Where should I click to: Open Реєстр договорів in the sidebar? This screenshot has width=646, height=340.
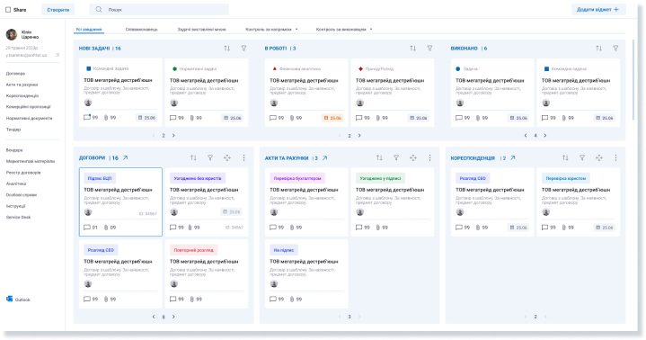pos(23,173)
